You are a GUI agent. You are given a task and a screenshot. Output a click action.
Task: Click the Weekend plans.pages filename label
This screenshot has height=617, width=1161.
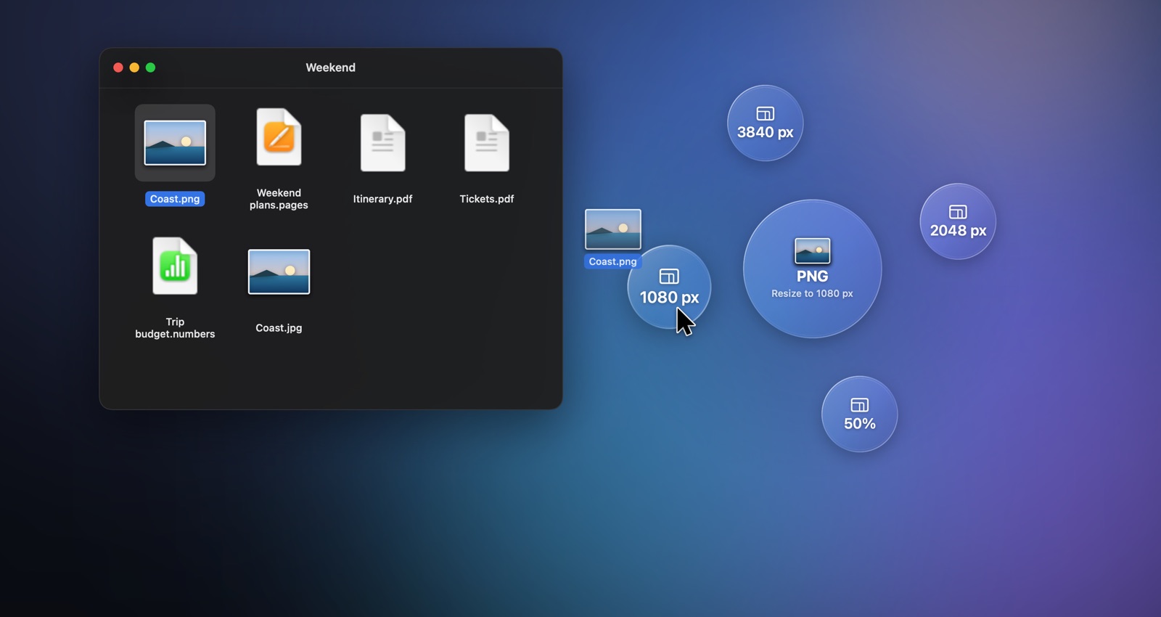(279, 199)
